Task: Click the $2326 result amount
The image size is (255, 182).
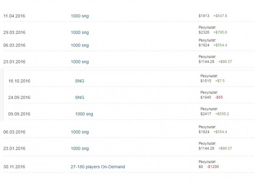Action: pos(204,32)
